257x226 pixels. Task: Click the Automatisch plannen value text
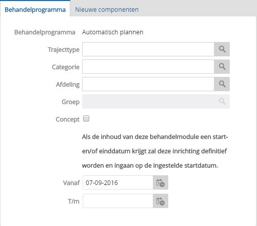(x=113, y=32)
